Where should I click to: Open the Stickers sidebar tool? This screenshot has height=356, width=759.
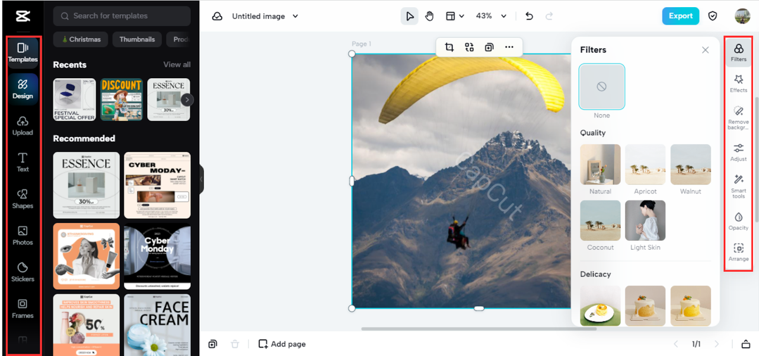pyautogui.click(x=23, y=272)
